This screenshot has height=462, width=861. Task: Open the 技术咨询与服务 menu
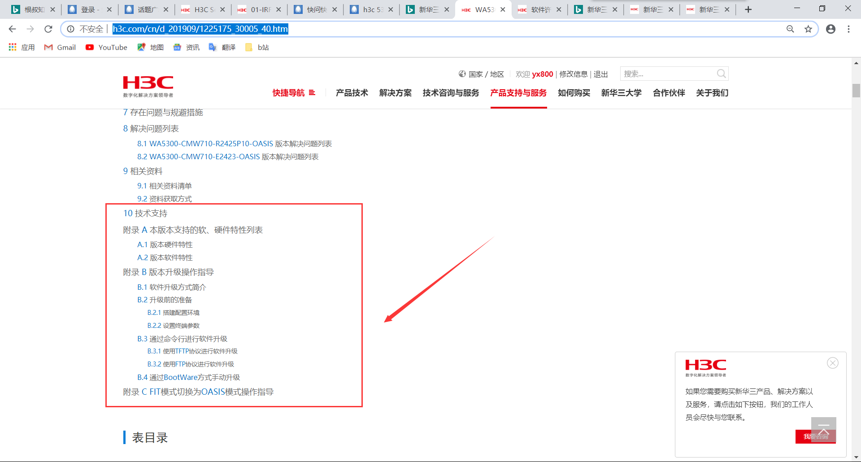pos(451,93)
